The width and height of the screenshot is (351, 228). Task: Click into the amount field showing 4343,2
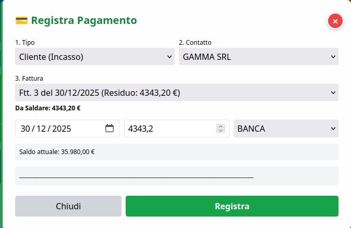coord(167,129)
